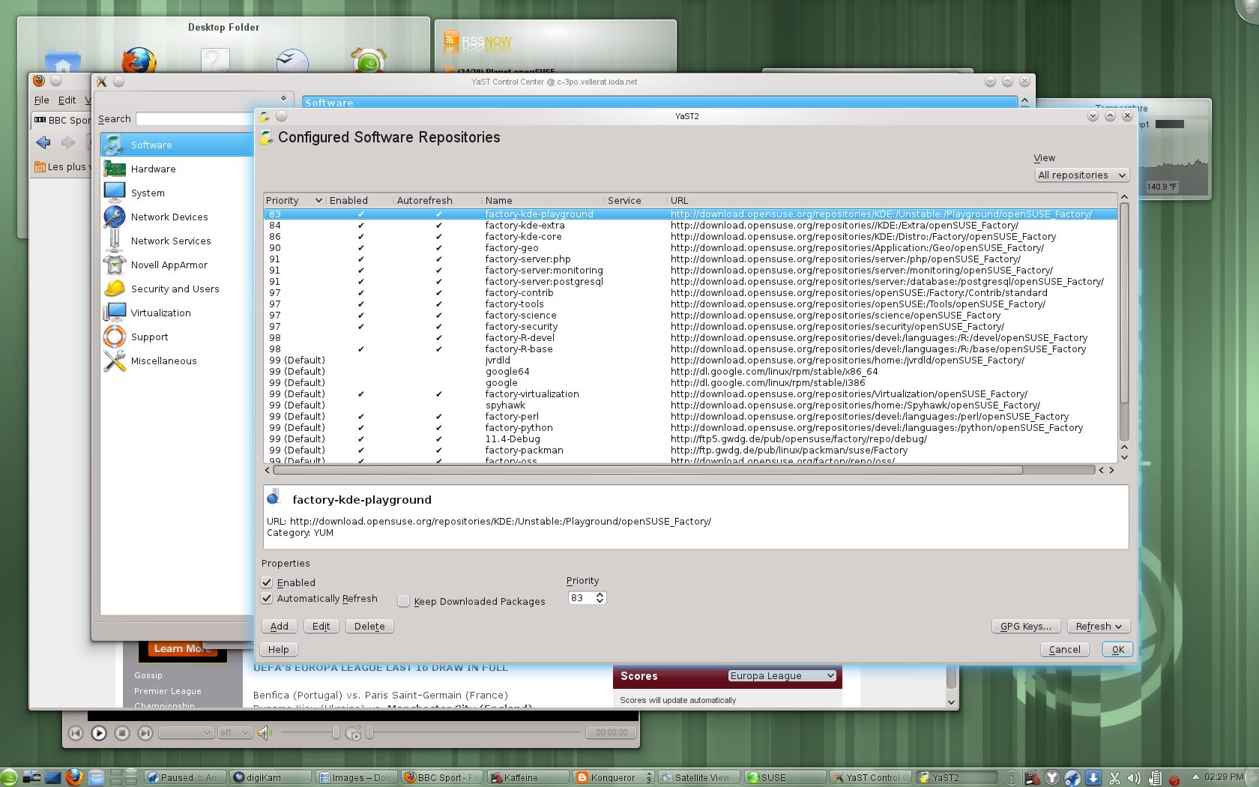This screenshot has width=1259, height=787.
Task: Open the All repositories view dropdown
Action: (1081, 175)
